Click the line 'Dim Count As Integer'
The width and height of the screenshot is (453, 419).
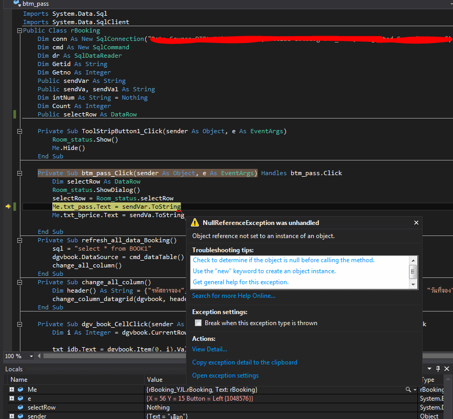click(x=74, y=106)
